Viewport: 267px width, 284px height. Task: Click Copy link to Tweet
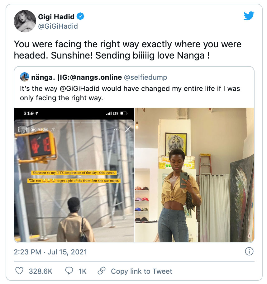[141, 271]
